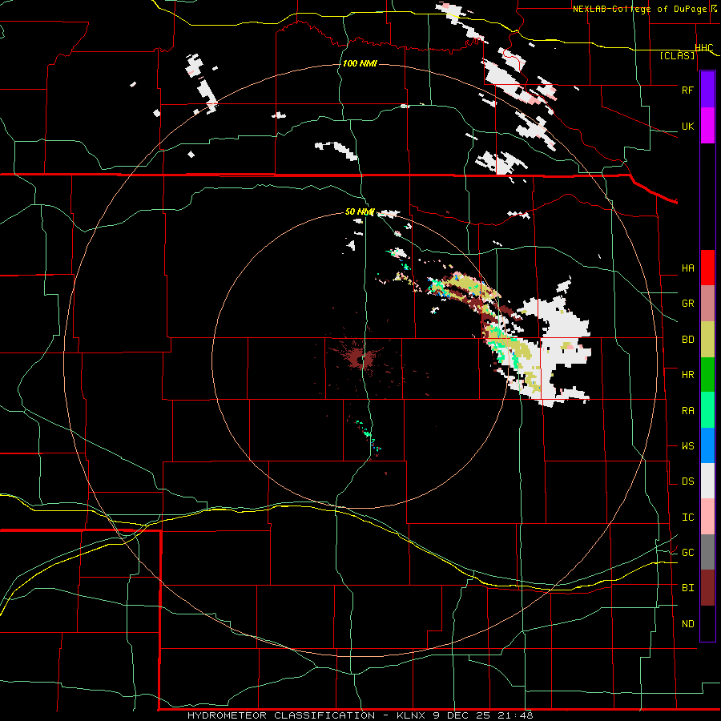Click the white DS dry snow swatch
This screenshot has height=721, width=721.
pos(707,481)
